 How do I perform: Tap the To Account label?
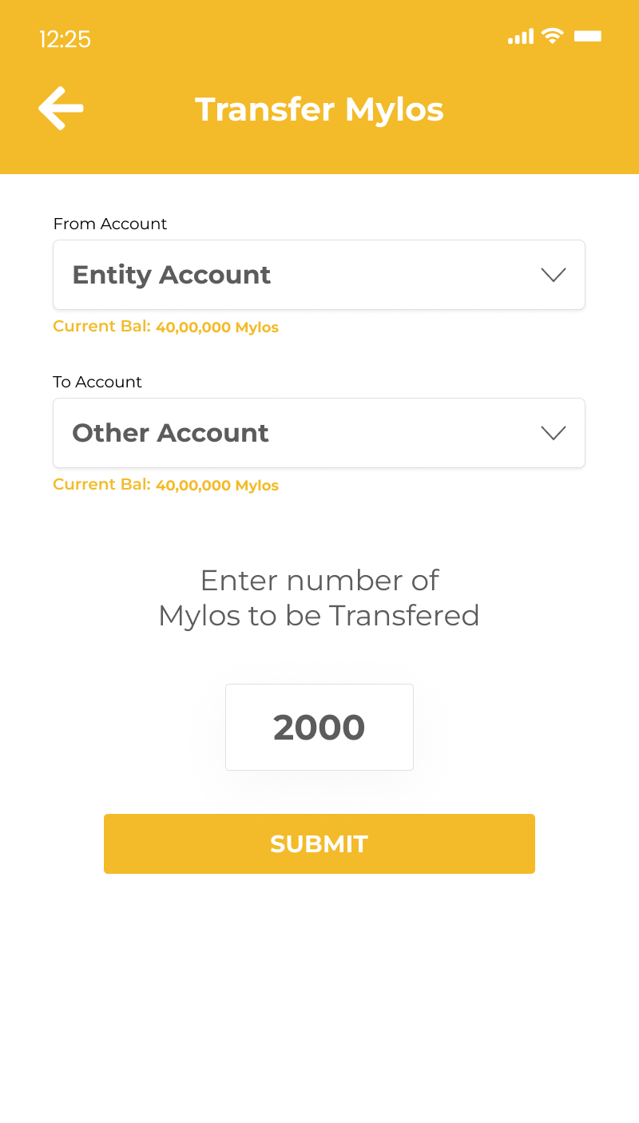click(97, 382)
